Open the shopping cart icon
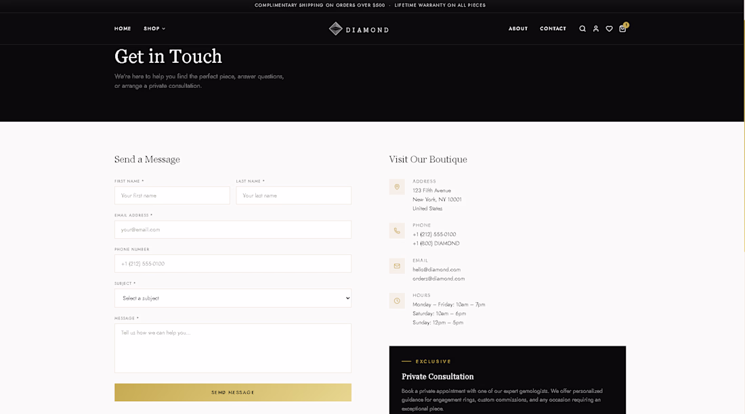Image resolution: width=745 pixels, height=414 pixels. (x=623, y=28)
